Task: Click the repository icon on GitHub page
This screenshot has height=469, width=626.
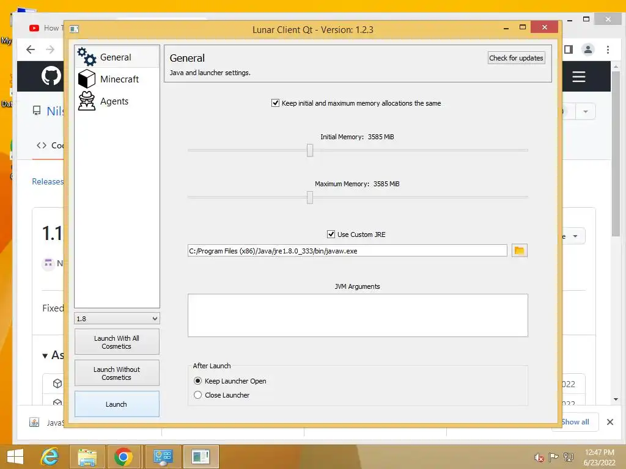Action: [37, 111]
